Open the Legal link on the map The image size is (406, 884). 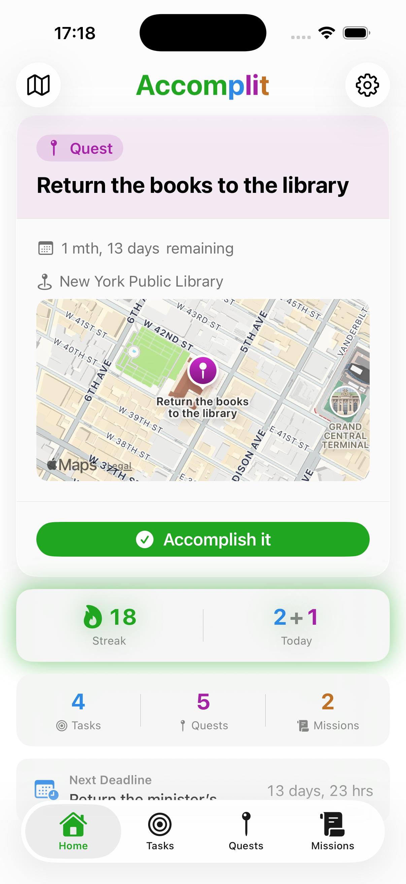coord(120,466)
